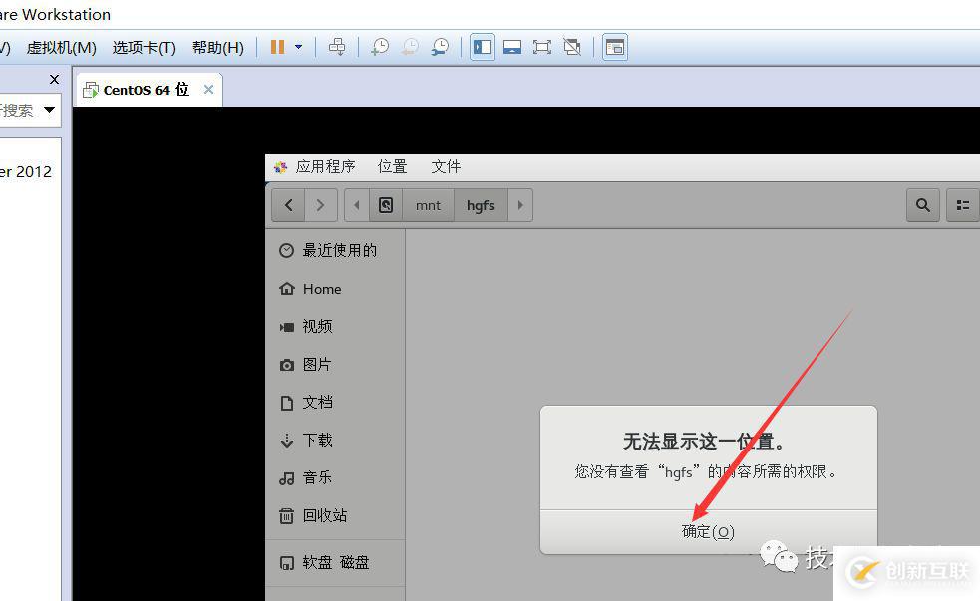
Task: Open the 位置 menu in CentOS
Action: pos(392,166)
